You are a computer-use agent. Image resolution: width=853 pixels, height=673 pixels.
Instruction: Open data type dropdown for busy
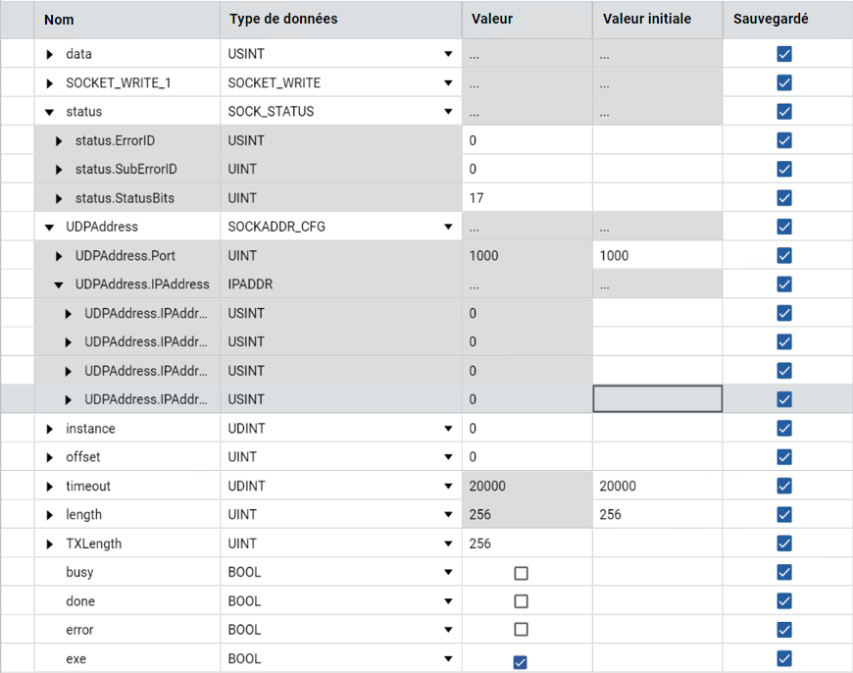click(448, 572)
